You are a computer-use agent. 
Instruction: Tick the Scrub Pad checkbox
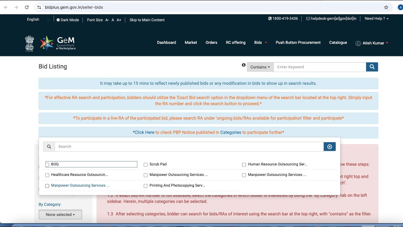(145, 165)
